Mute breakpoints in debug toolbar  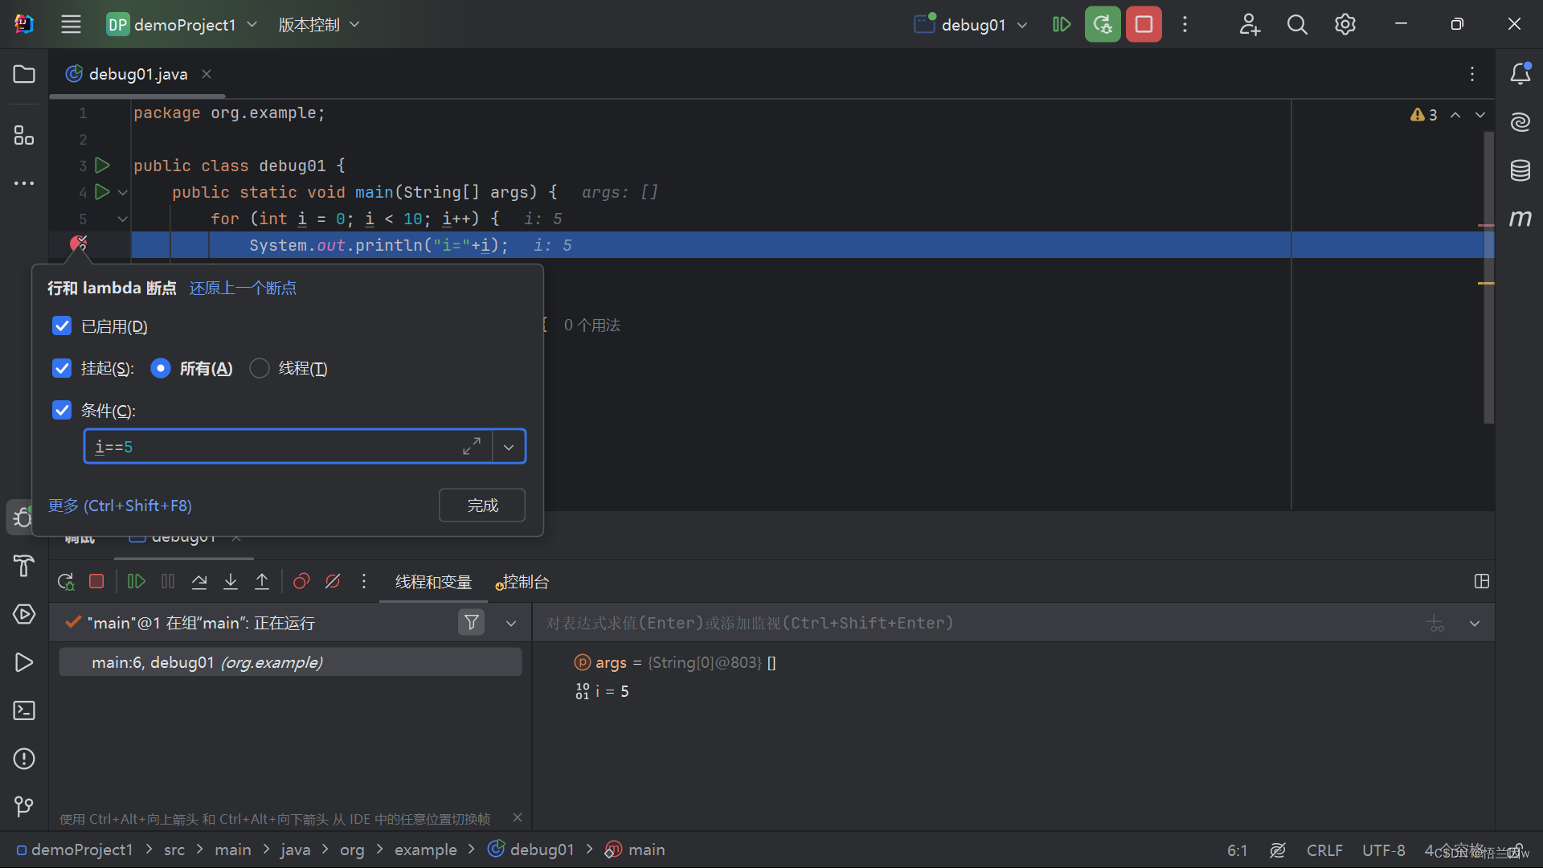[333, 581]
